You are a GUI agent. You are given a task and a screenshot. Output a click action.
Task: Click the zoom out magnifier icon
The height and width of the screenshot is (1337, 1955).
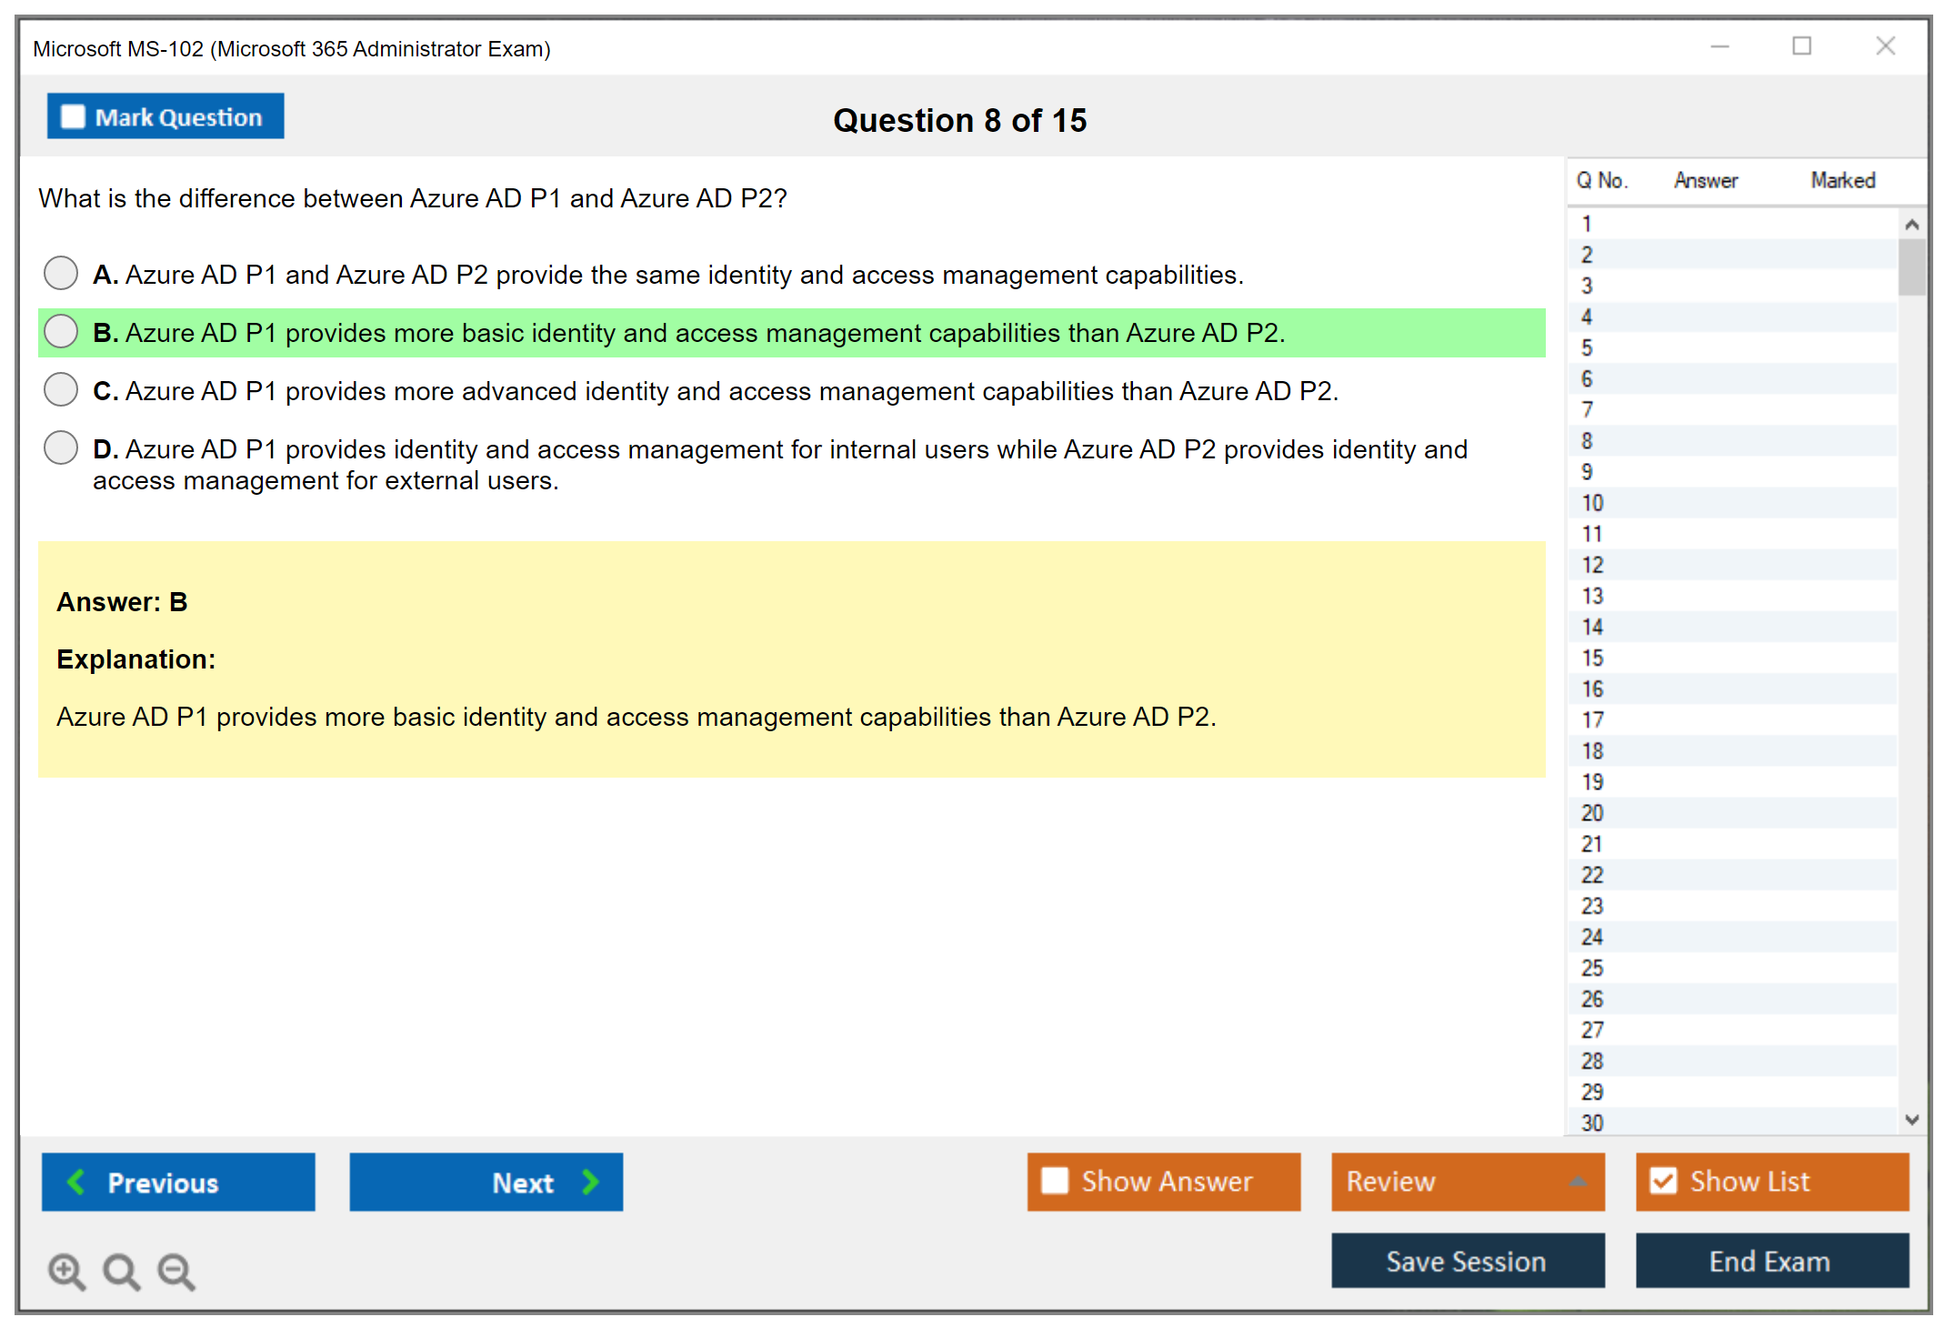pyautogui.click(x=176, y=1271)
